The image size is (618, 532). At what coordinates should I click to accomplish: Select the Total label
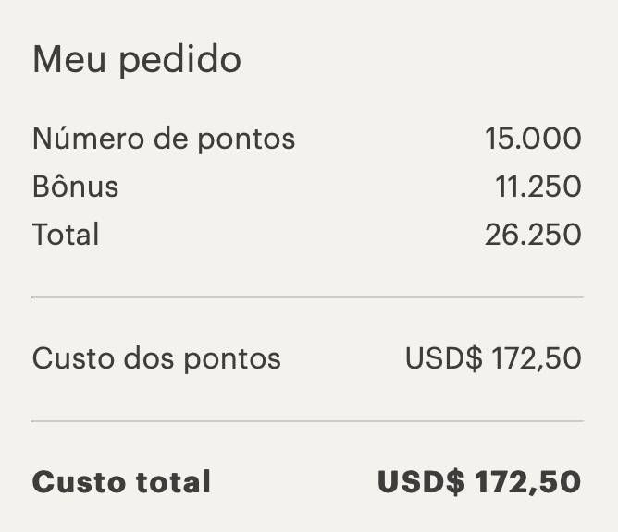(66, 234)
